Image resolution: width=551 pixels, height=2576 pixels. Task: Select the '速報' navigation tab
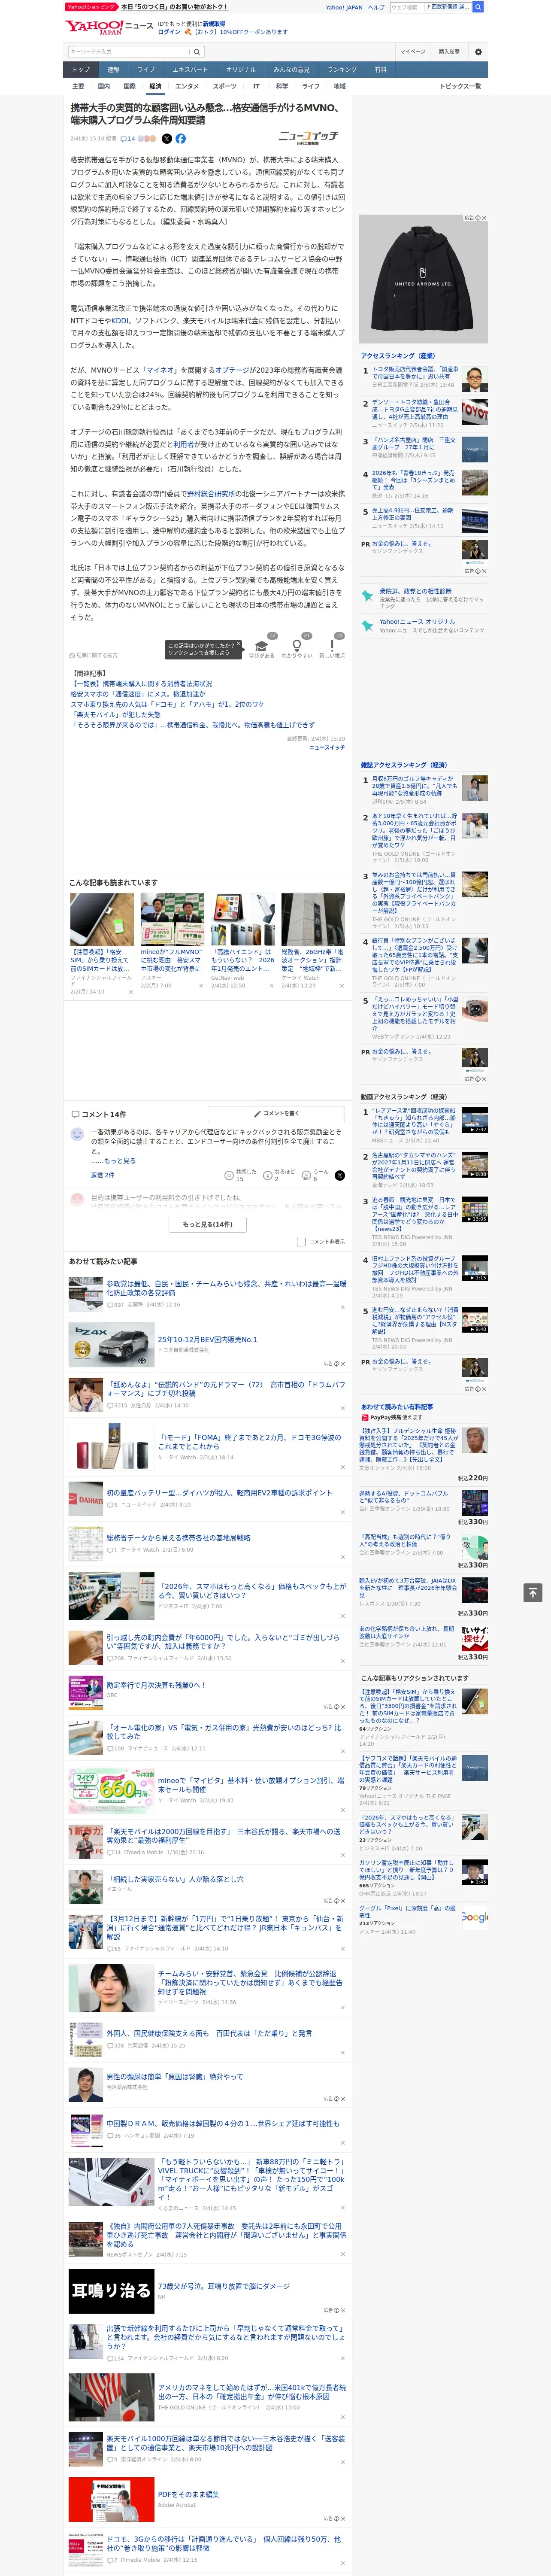(x=113, y=70)
